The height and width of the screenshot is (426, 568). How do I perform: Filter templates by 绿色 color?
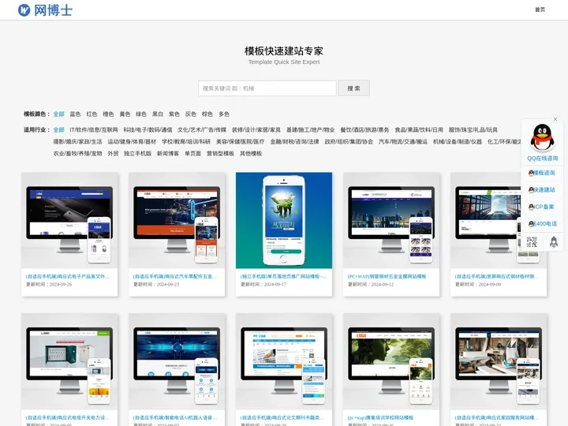pyautogui.click(x=141, y=114)
